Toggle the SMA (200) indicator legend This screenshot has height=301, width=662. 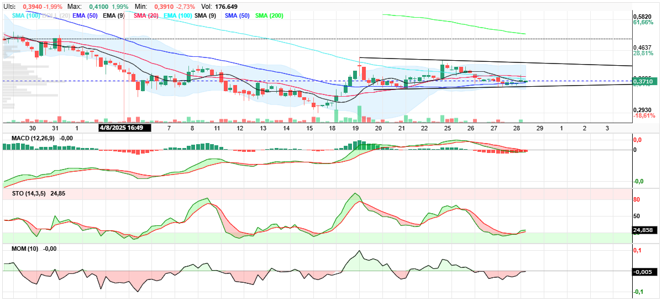pos(269,15)
